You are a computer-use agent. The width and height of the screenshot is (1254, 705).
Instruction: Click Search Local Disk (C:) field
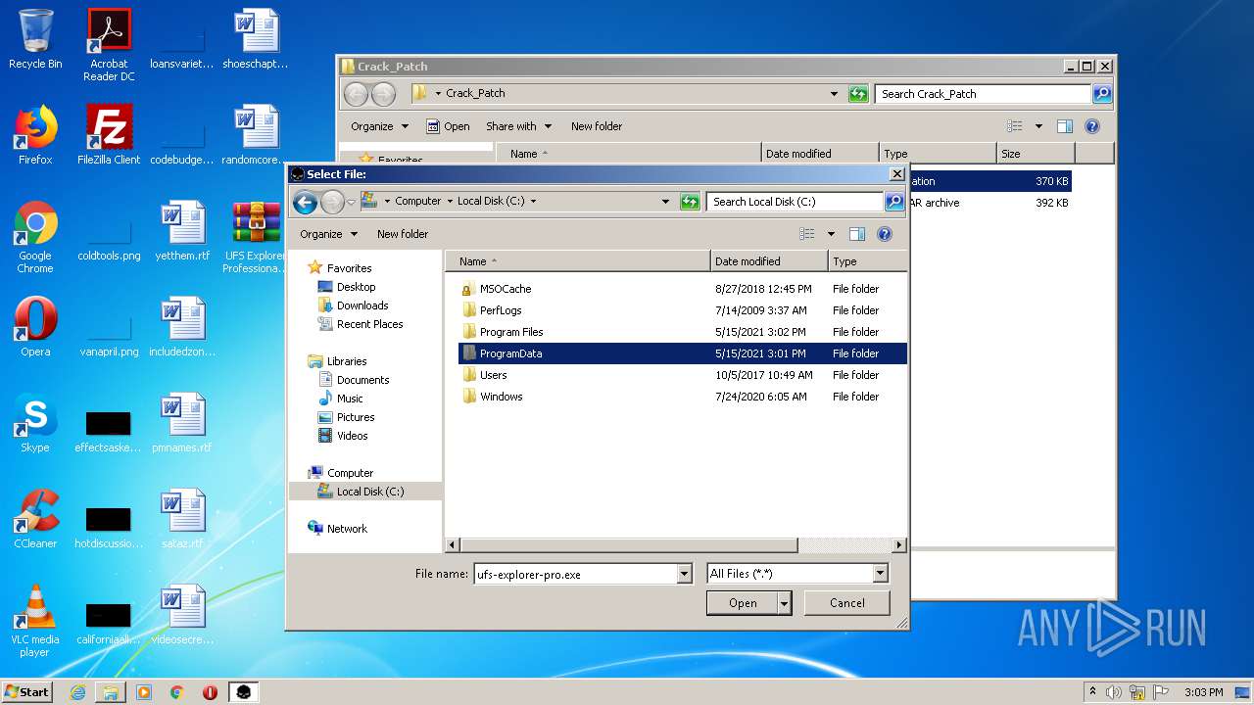(x=795, y=202)
